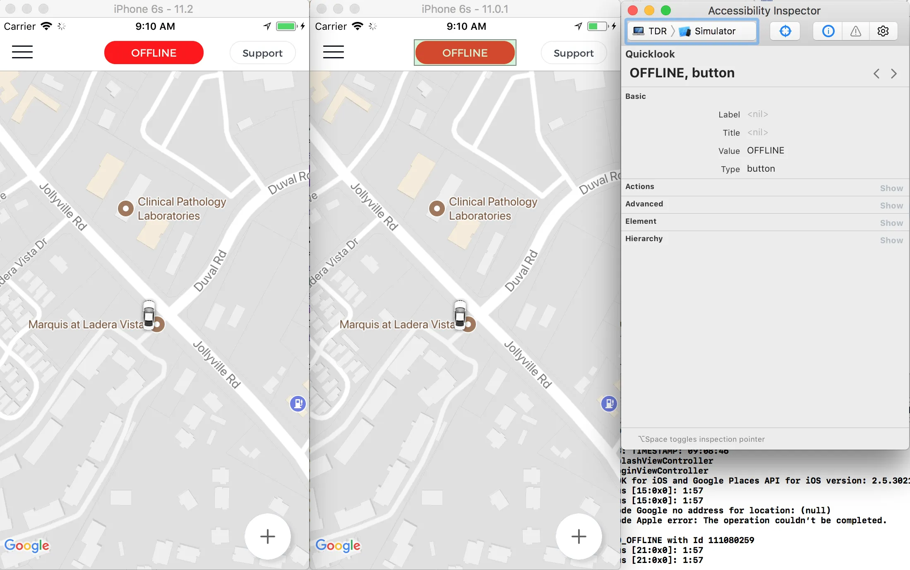Screen dimensions: 910x570
Task: Open the TDR Simulator target selector
Action: 691,31
